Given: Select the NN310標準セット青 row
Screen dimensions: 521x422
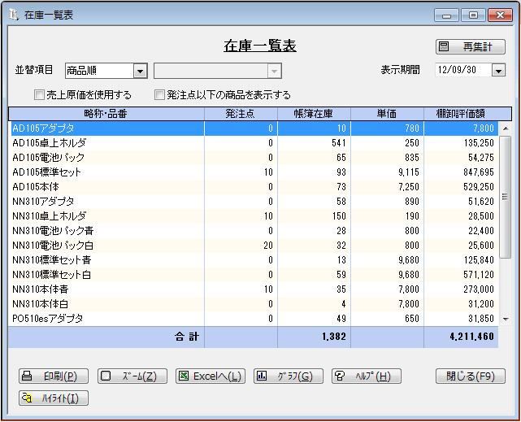Looking at the screenshot, I should pyautogui.click(x=254, y=260).
